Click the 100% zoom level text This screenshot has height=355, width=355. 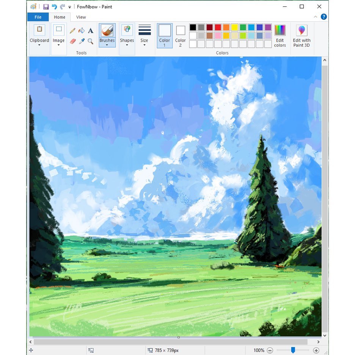pos(259,350)
